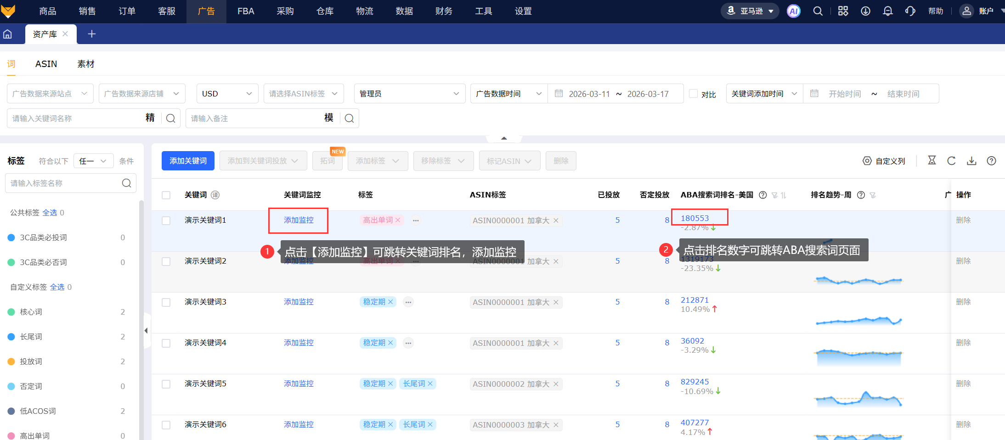Open the FBA menu in top navigation
This screenshot has width=1005, height=440.
[x=246, y=11]
